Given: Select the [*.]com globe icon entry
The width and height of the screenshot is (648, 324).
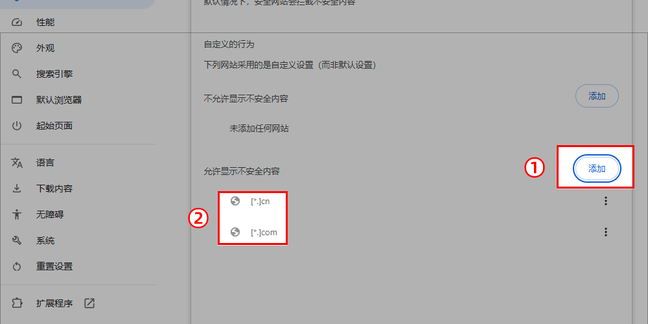Looking at the screenshot, I should (235, 232).
